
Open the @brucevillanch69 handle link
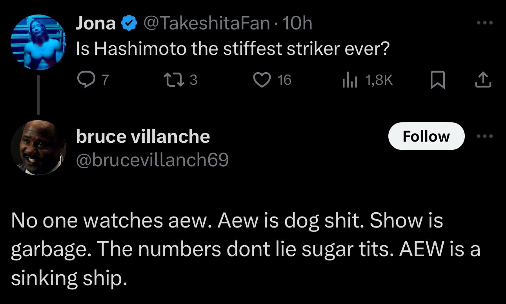[x=152, y=160]
